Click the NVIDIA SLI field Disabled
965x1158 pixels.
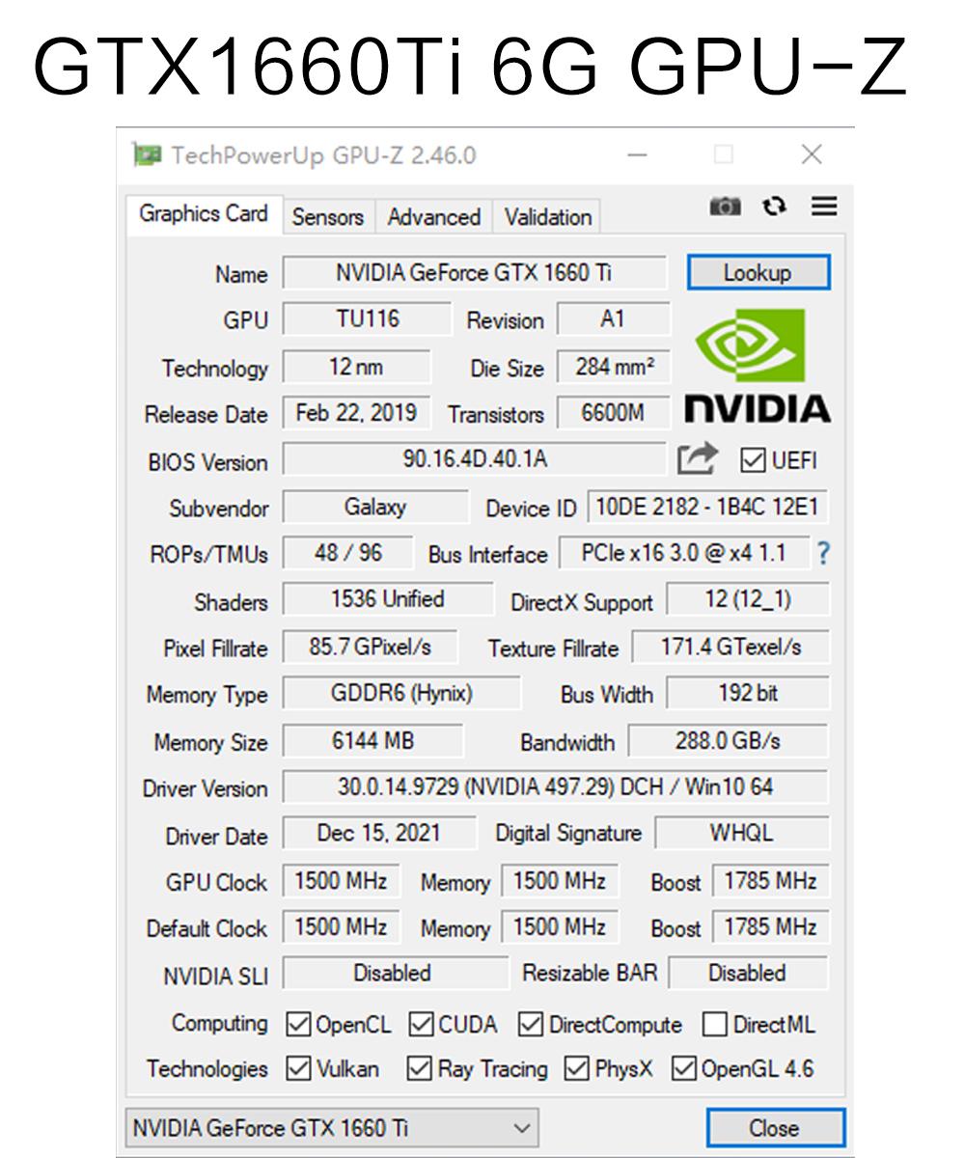click(394, 974)
